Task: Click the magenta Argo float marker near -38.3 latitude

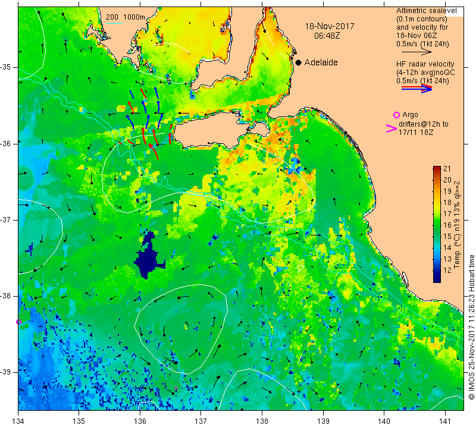Action: (18, 322)
